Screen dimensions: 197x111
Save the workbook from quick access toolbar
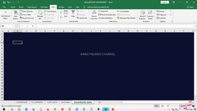tap(4, 2)
